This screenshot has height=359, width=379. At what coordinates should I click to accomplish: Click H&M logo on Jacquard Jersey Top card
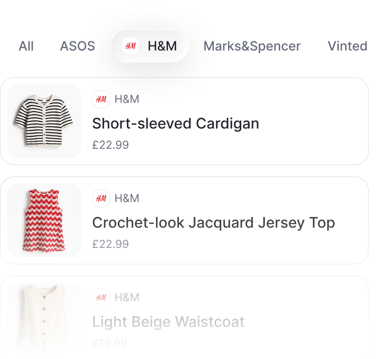click(101, 198)
